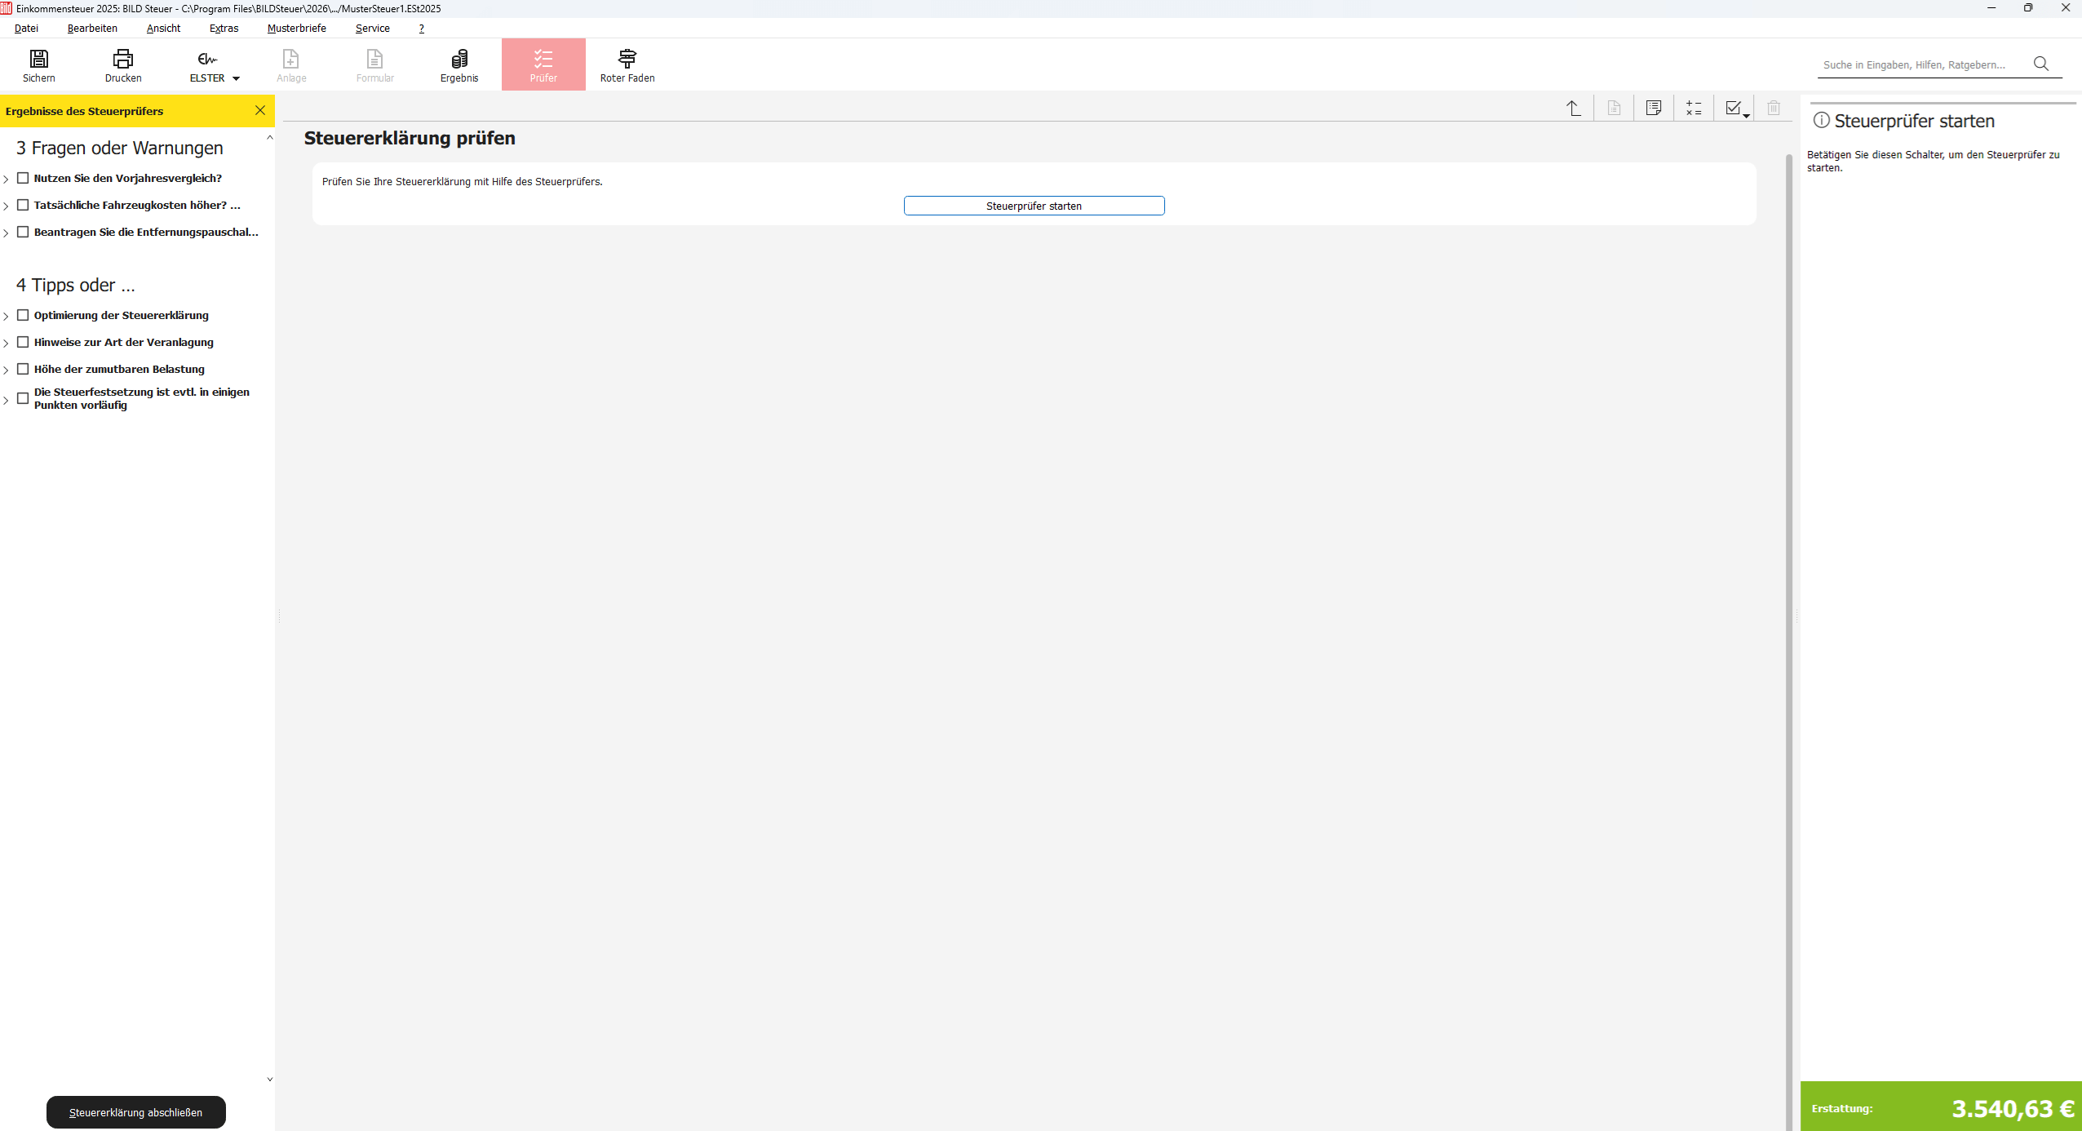This screenshot has width=2082, height=1131.
Task: Check 'Nutzen Sie den Vorjahresvergleich?' checkbox
Action: [x=23, y=178]
